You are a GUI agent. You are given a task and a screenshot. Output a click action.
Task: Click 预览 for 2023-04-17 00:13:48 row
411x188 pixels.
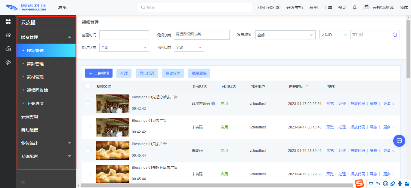tap(330, 127)
